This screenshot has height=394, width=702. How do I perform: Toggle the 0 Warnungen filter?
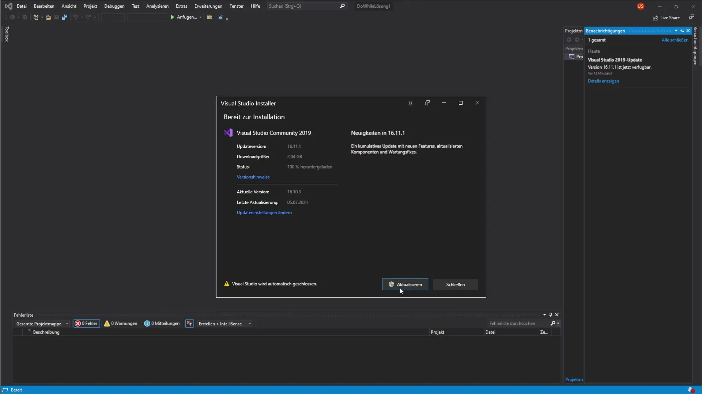(121, 324)
